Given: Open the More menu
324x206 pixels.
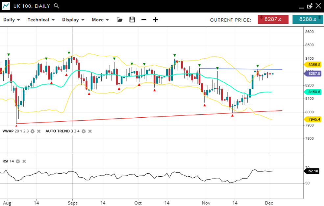Looking at the screenshot, I should tap(100, 20).
